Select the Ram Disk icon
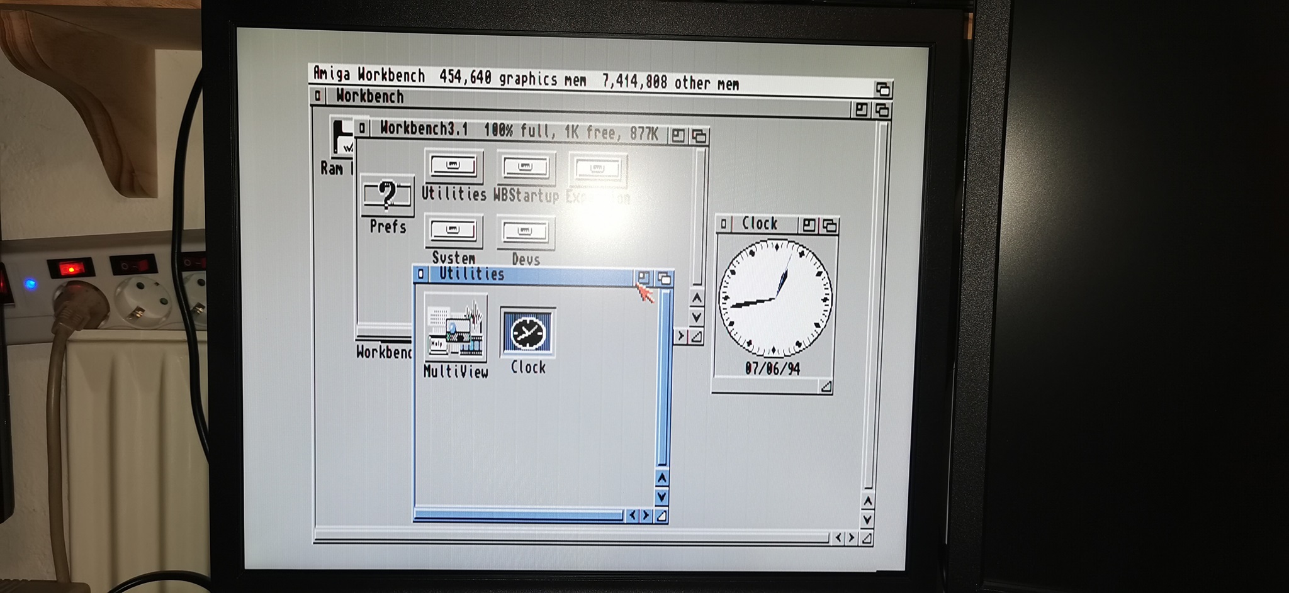1289x593 pixels. tap(342, 137)
